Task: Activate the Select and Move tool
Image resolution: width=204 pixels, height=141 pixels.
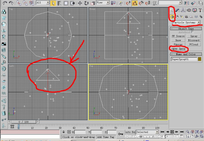Action: [x=80, y=3]
